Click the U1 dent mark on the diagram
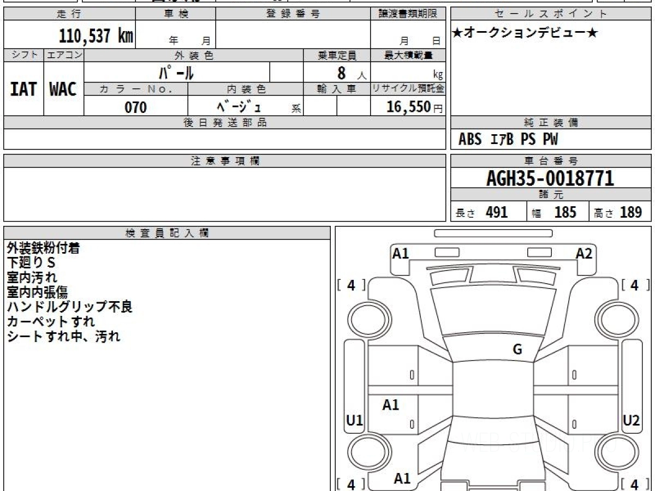The width and height of the screenshot is (655, 491). 355,421
